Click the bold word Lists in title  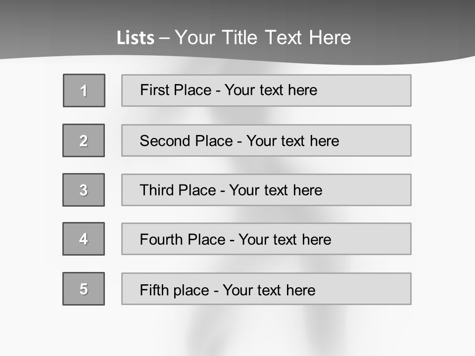136,38
